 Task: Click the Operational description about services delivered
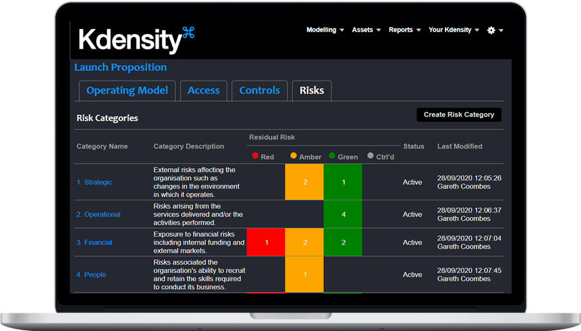pos(198,214)
